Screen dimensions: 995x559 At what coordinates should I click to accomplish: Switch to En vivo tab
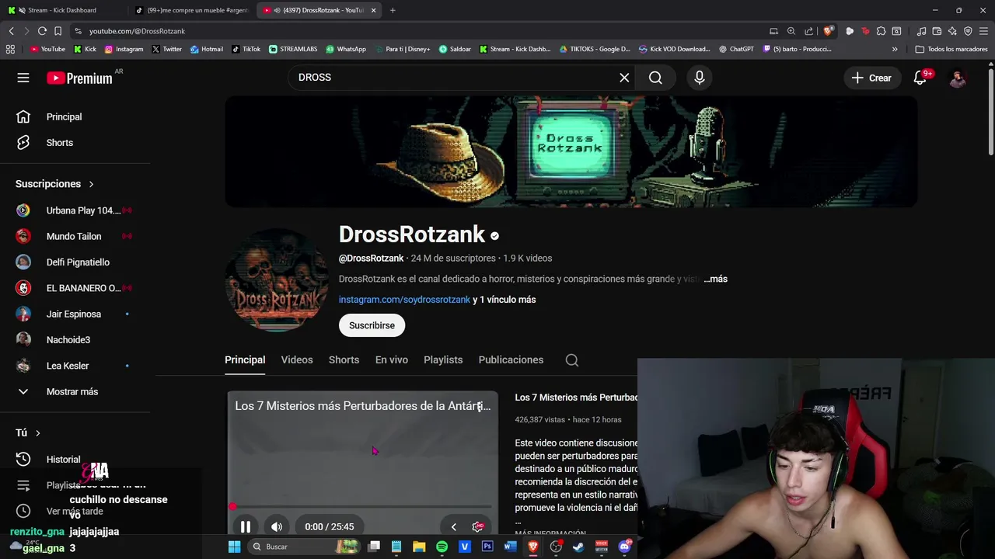click(x=392, y=360)
